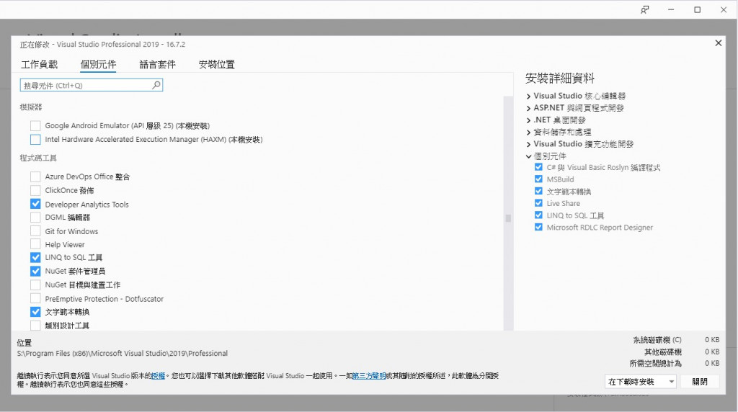738x412 pixels.
Task: Check DGML 編輯器 component
Action: click(x=35, y=218)
